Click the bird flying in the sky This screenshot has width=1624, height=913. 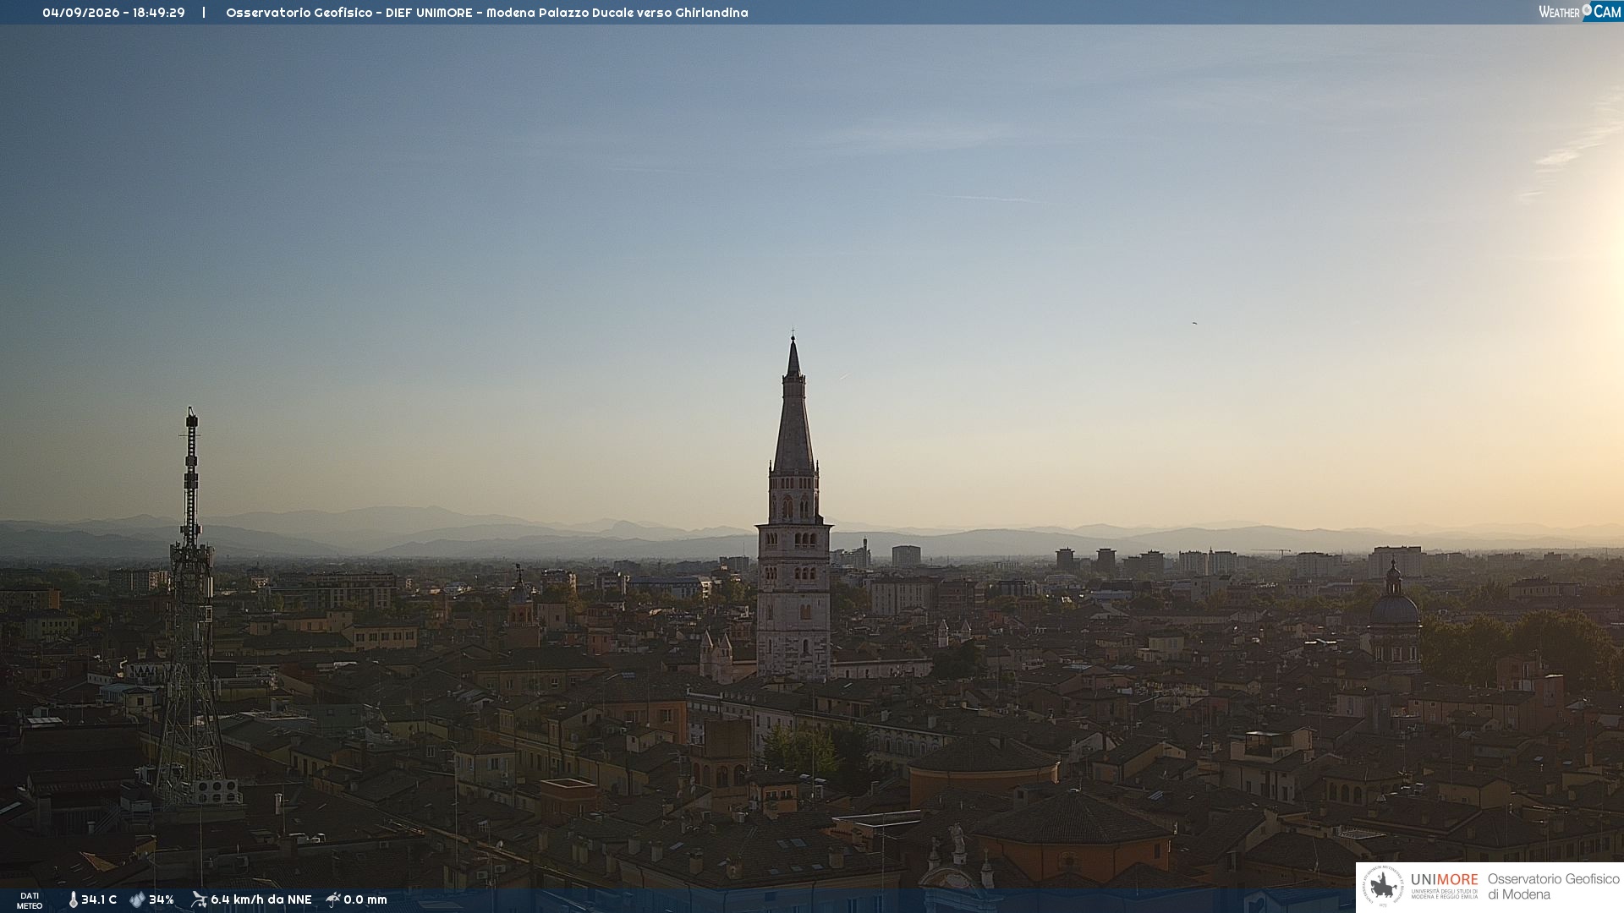tap(1194, 323)
